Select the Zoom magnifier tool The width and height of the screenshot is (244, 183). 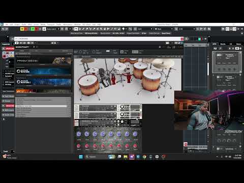pyautogui.click(x=101, y=29)
